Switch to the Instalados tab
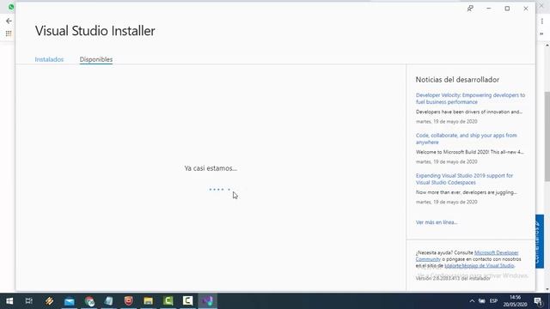 (x=49, y=59)
